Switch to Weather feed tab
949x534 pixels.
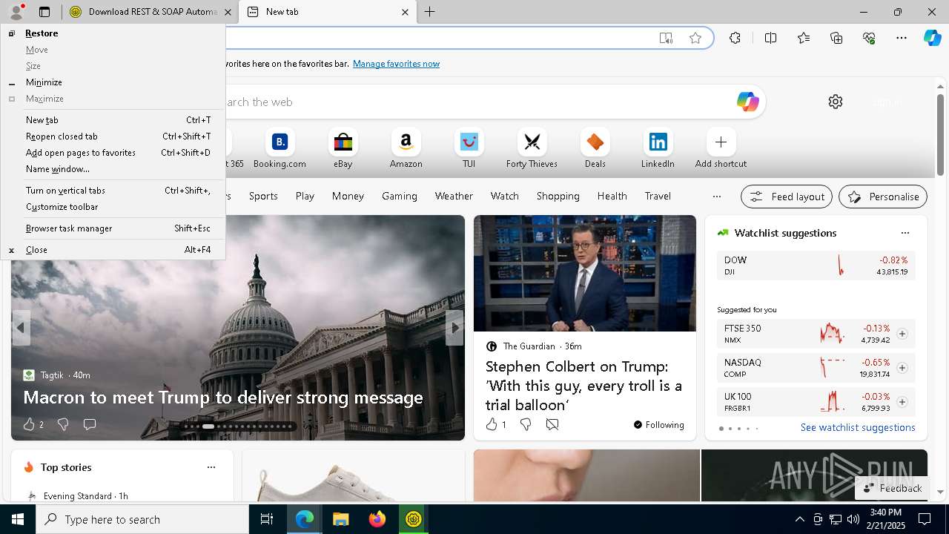pos(454,196)
